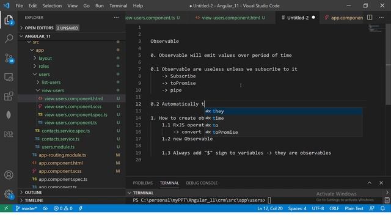Open the Accounts icon

click(9, 175)
